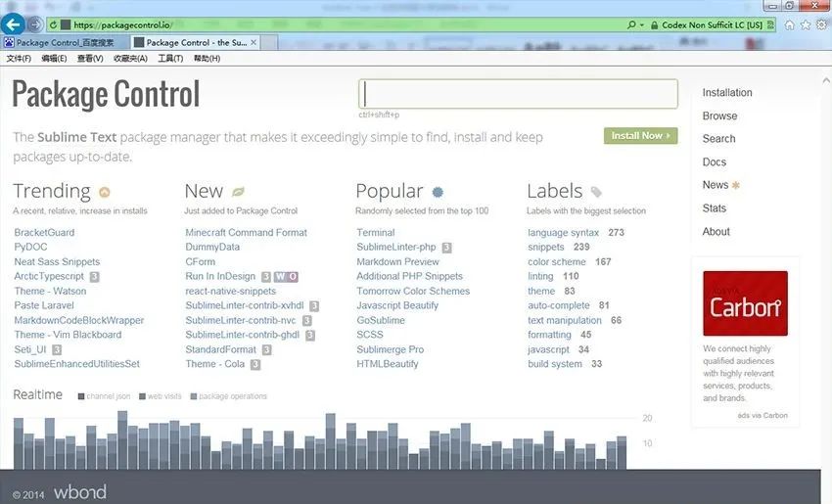Open the Terminal package link
The height and width of the screenshot is (504, 832).
376,232
